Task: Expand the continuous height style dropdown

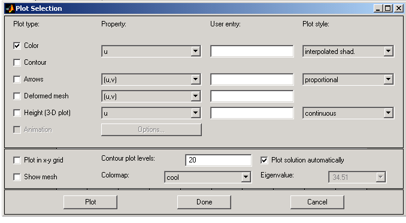Action: pos(349,113)
